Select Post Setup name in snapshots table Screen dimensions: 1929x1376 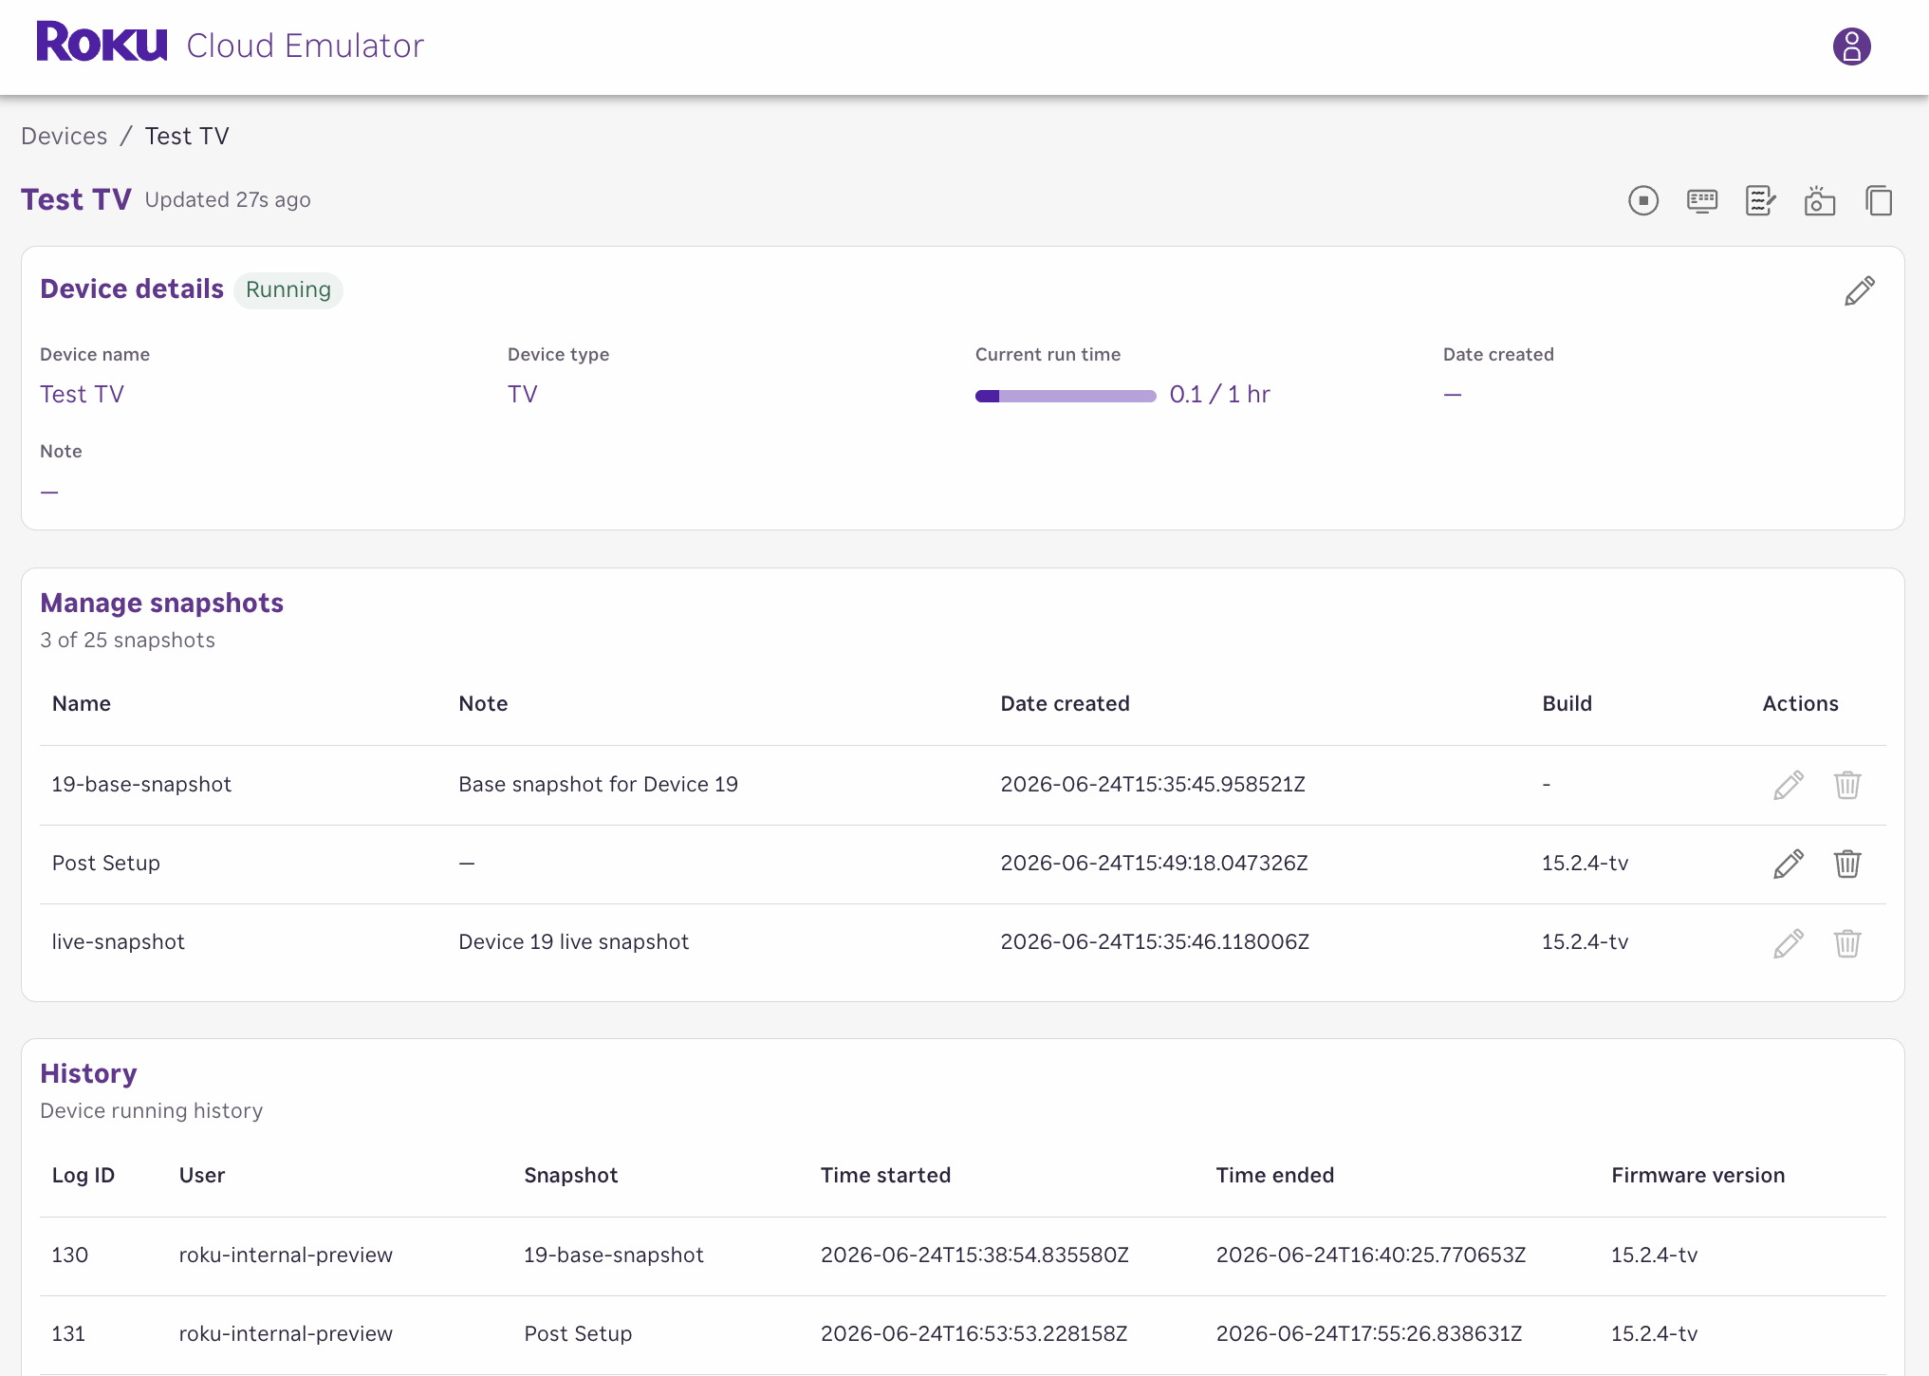tap(105, 863)
